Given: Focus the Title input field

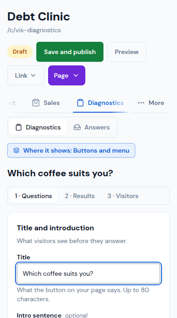Looking at the screenshot, I should click(88, 273).
